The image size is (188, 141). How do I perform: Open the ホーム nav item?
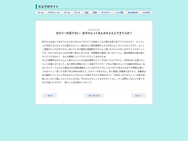[41, 13]
